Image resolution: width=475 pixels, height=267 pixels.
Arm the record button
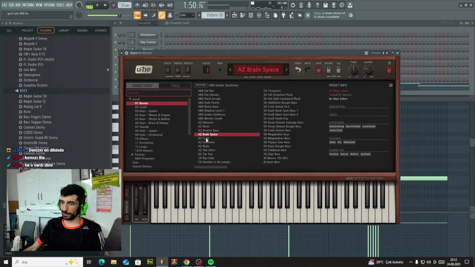pyautogui.click(x=114, y=5)
